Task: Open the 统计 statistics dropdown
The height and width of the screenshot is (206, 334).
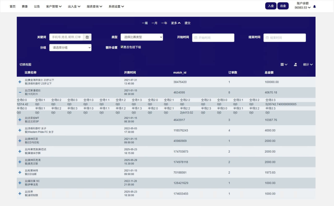Action: click(x=308, y=64)
